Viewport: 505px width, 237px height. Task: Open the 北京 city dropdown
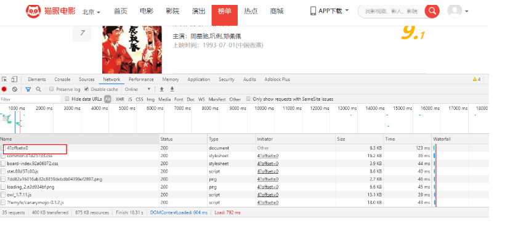point(92,12)
